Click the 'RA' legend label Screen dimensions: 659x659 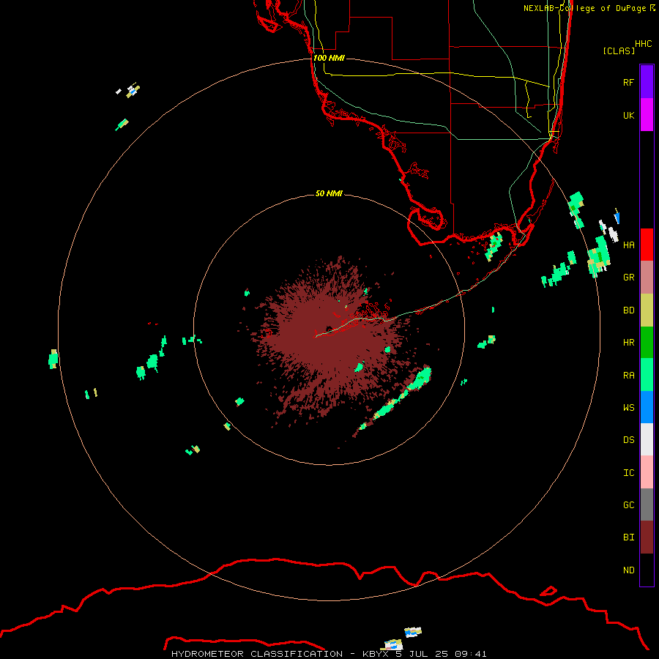coord(628,375)
